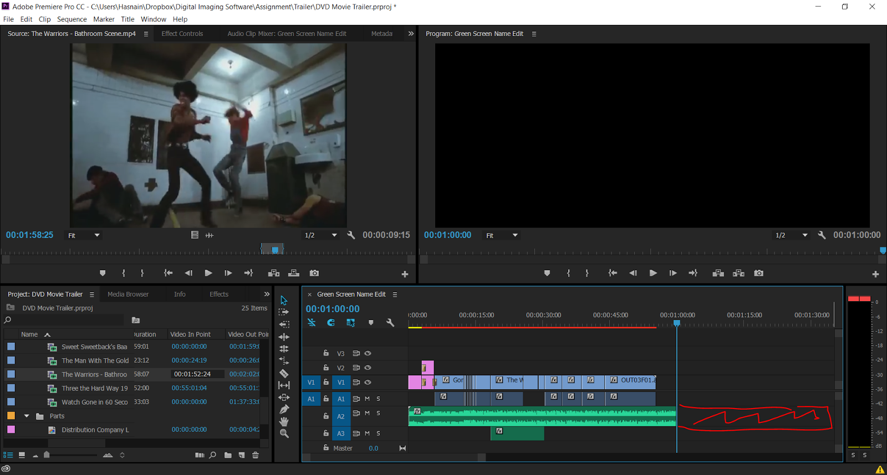Collapse the Parts bin
Screen dimensions: 887x475
tap(27, 416)
